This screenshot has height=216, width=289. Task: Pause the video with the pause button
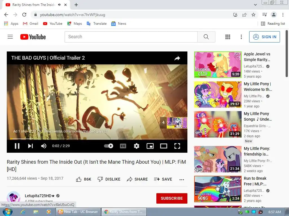[17, 146]
